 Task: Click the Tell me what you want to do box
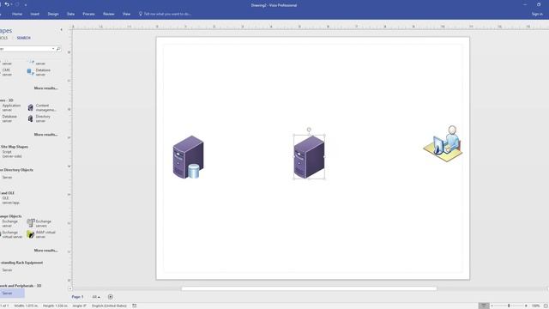[x=165, y=14]
